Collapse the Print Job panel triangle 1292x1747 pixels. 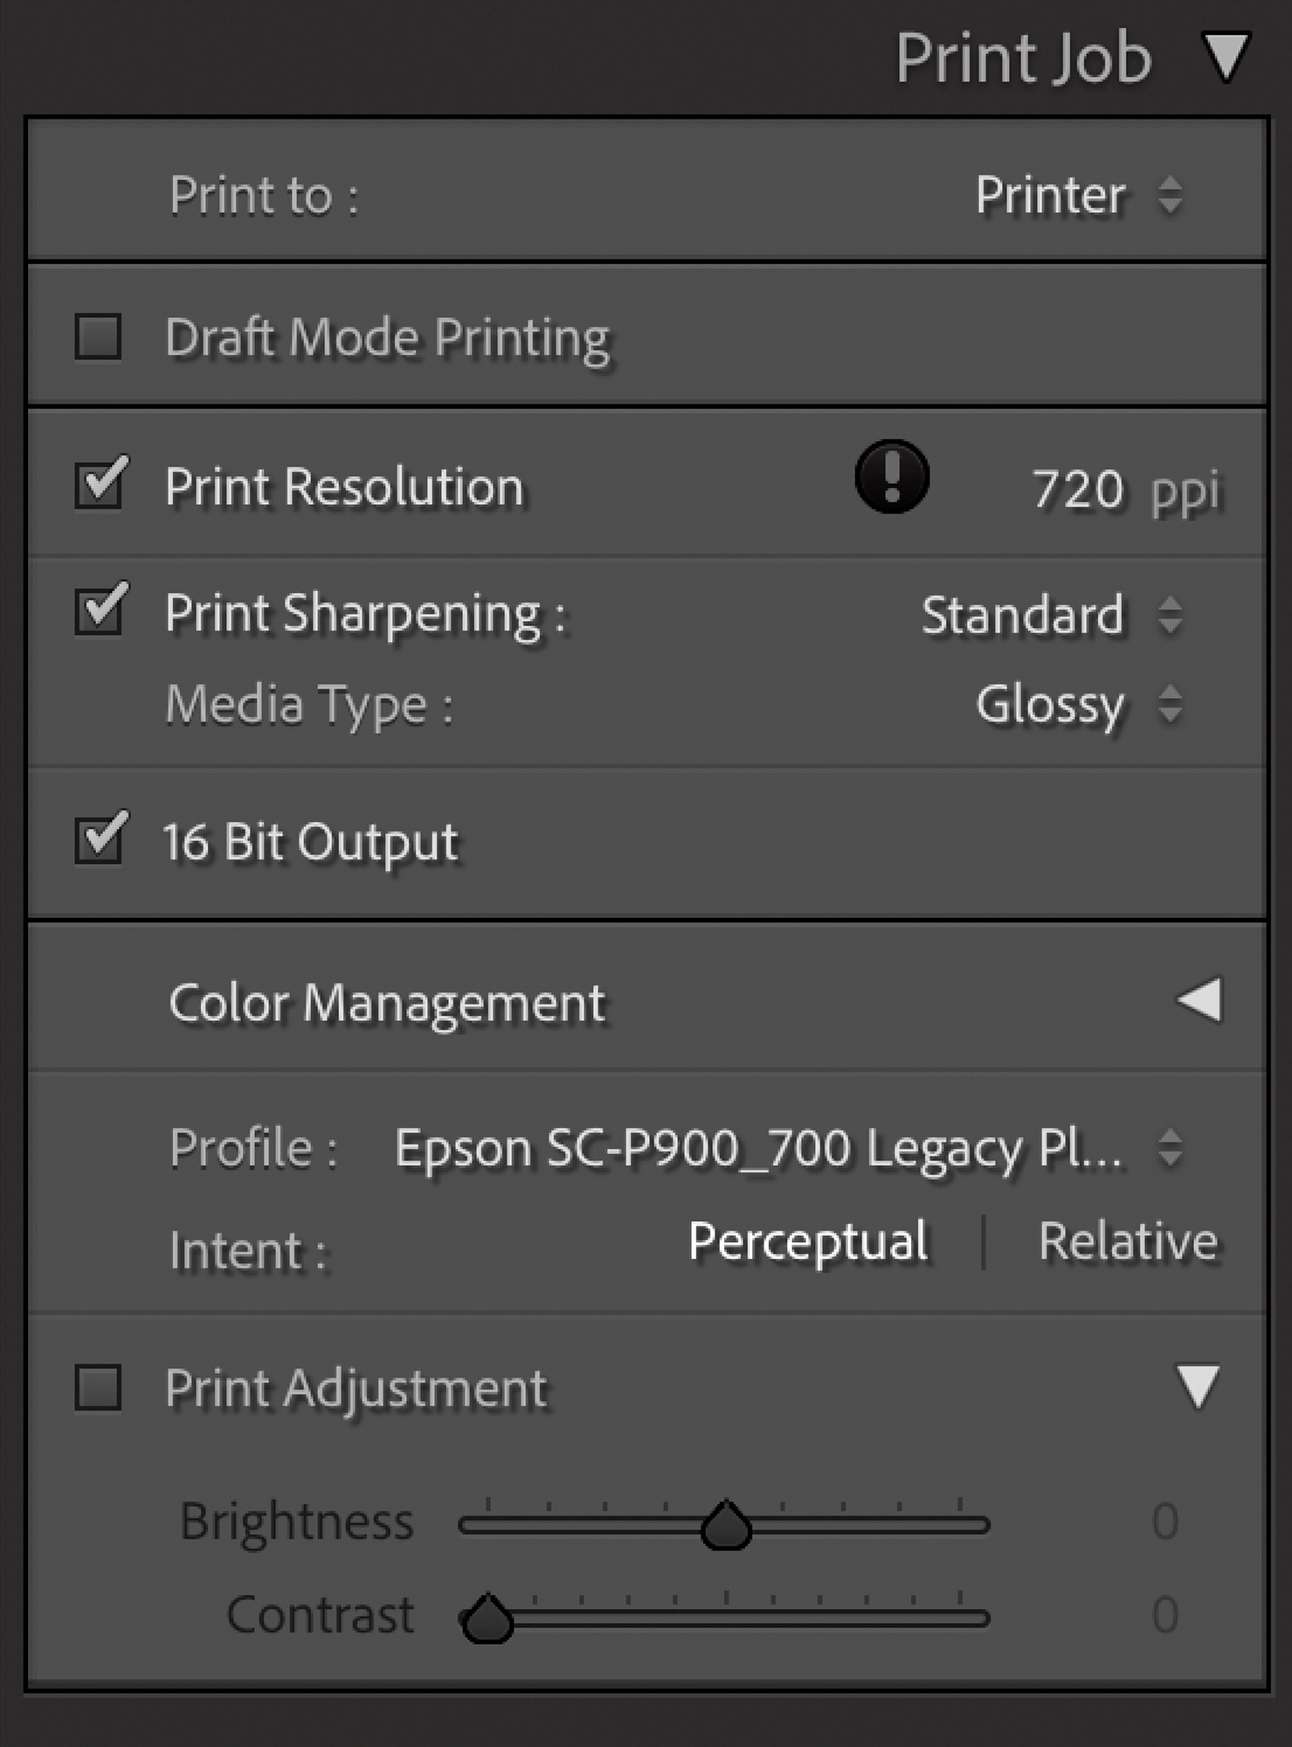pos(1226,58)
